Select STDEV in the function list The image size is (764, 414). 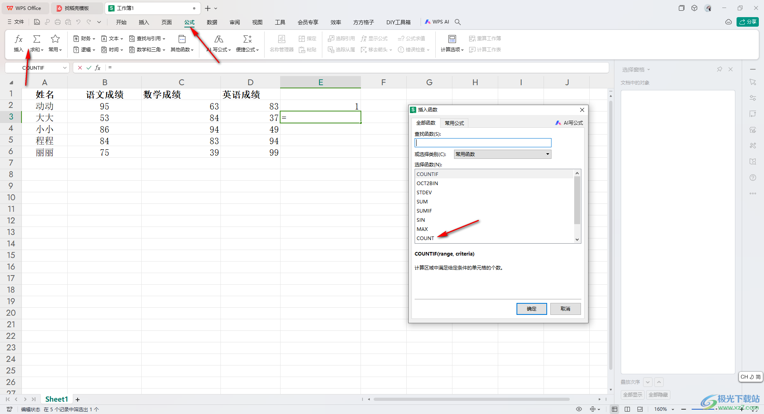pyautogui.click(x=494, y=193)
